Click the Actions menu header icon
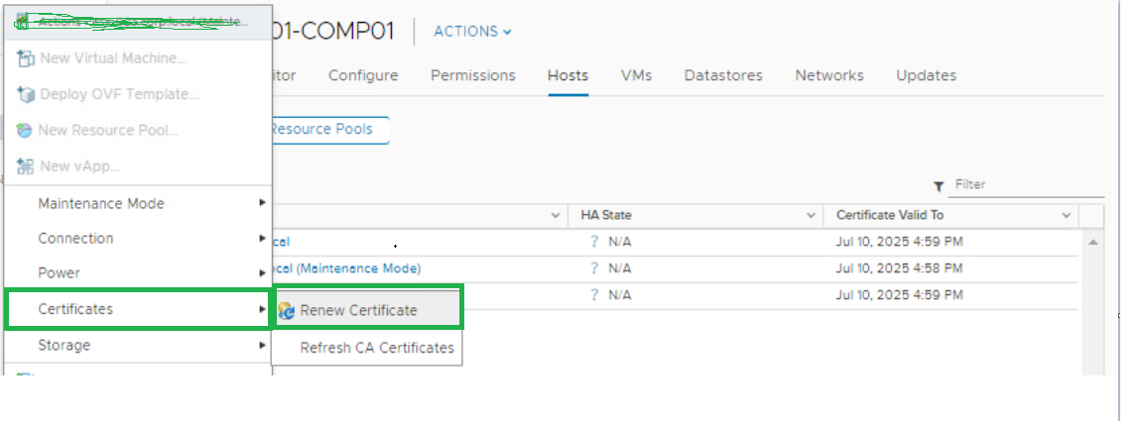The height and width of the screenshot is (422, 1143). [23, 21]
